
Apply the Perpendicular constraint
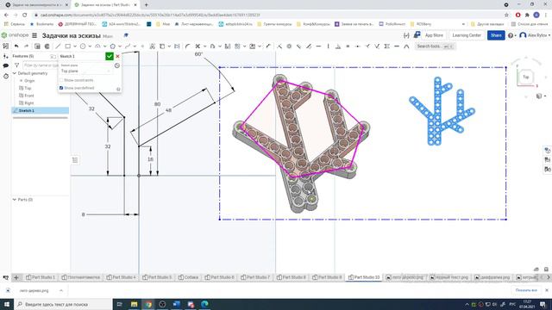tap(338, 46)
